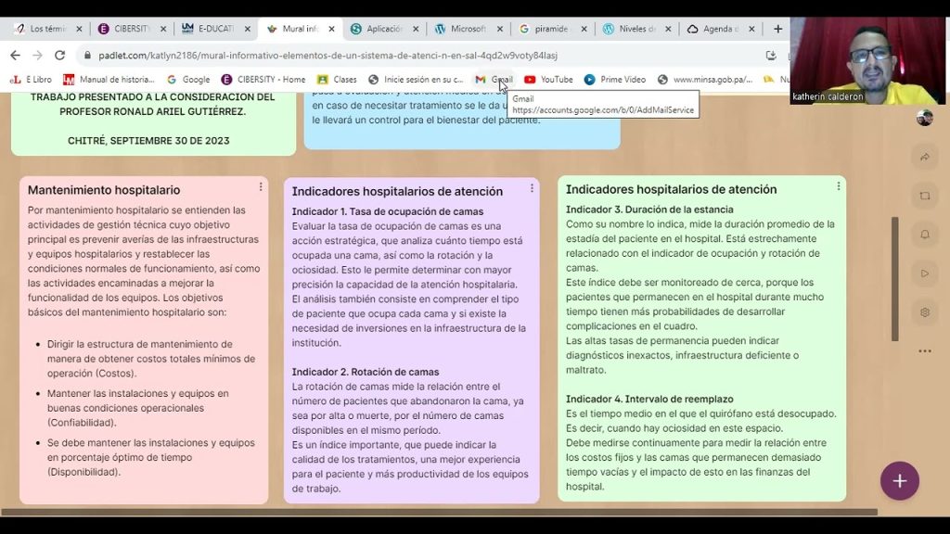Add new post with plus button
Image resolution: width=950 pixels, height=534 pixels.
coord(900,481)
